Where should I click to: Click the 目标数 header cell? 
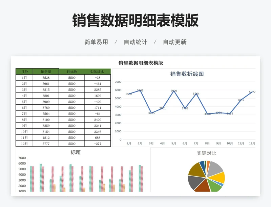72,72
